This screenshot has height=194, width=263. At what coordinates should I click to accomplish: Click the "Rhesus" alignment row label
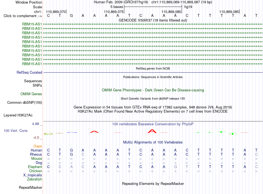(36, 154)
